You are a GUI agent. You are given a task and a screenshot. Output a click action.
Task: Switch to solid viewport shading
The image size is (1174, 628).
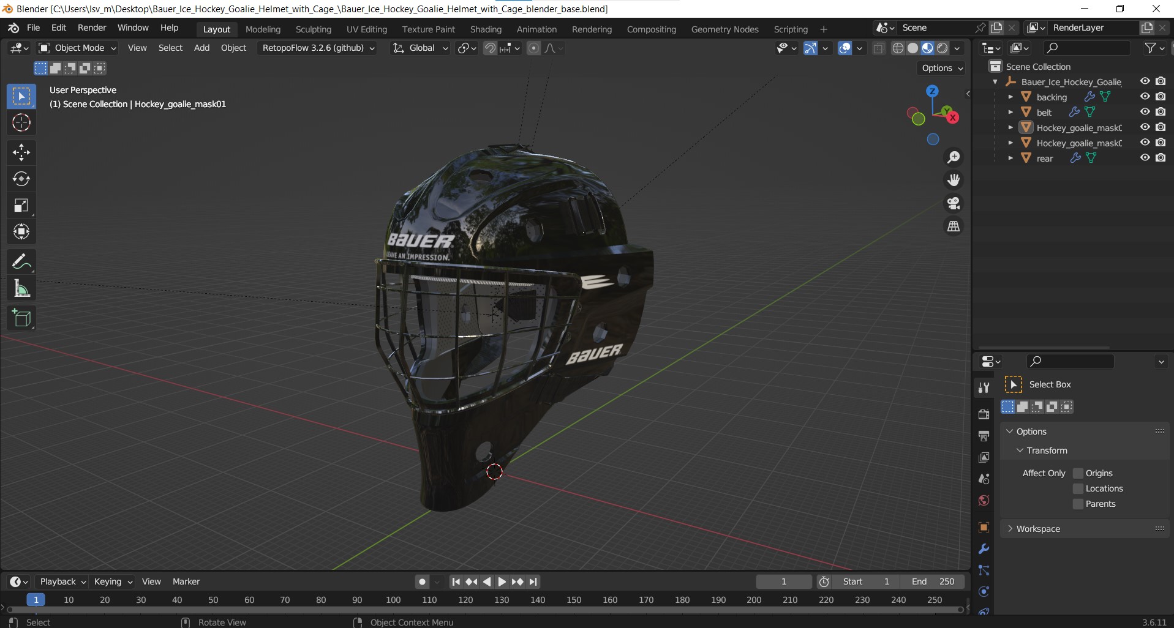912,48
